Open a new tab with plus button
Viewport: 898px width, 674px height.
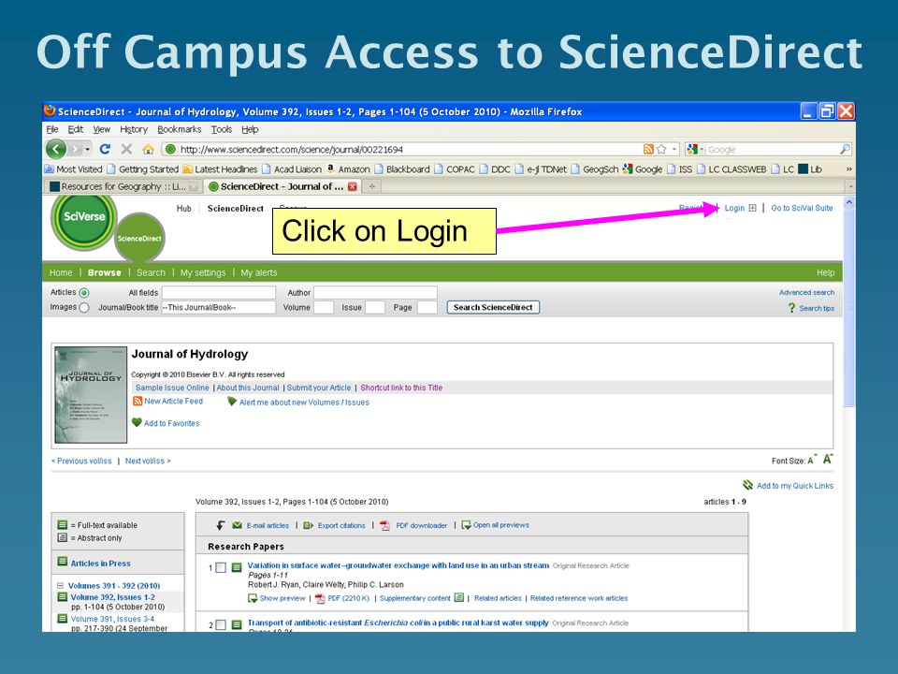click(371, 186)
